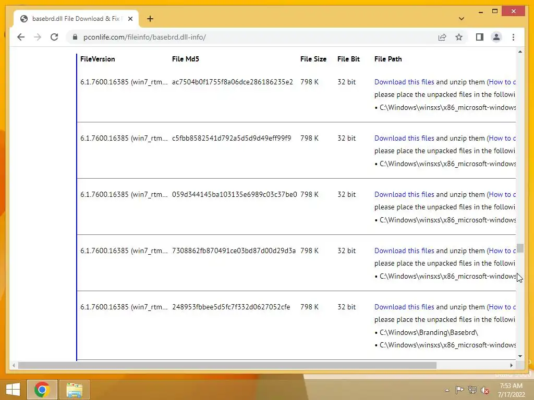Click the address bar URL
This screenshot has width=534, height=400.
[x=144, y=37]
